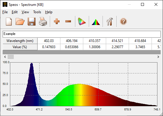Remove a sample with the minus icon
The width and height of the screenshot is (163, 116).
tap(68, 21)
